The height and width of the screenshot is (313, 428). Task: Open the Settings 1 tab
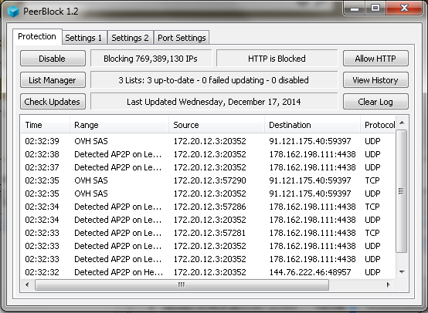click(x=83, y=38)
